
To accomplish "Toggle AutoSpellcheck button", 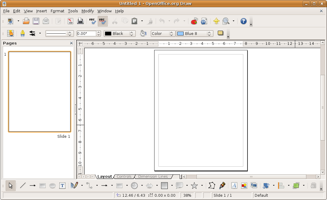I will point(102,21).
